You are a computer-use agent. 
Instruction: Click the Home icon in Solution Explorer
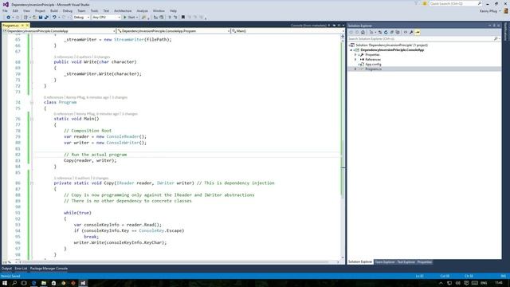(x=363, y=32)
